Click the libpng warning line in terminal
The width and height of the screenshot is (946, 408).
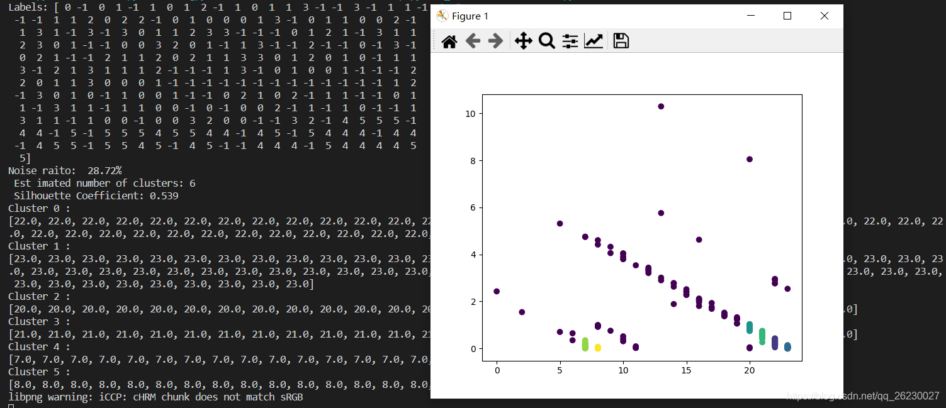coord(156,397)
